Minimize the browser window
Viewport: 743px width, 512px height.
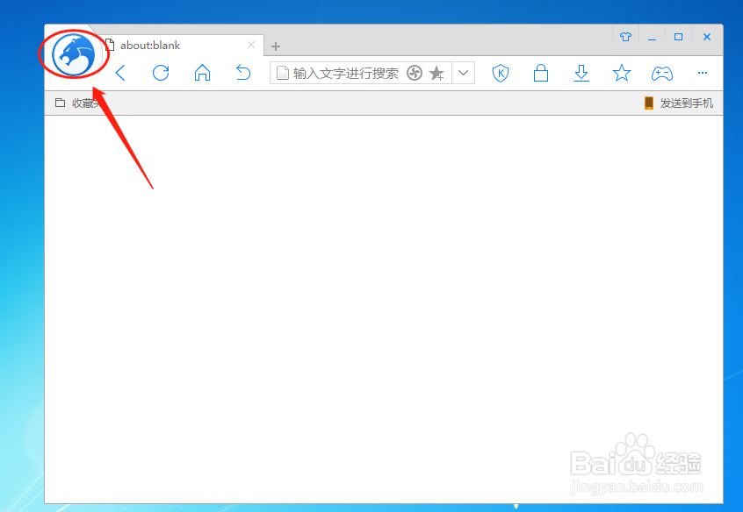(652, 38)
